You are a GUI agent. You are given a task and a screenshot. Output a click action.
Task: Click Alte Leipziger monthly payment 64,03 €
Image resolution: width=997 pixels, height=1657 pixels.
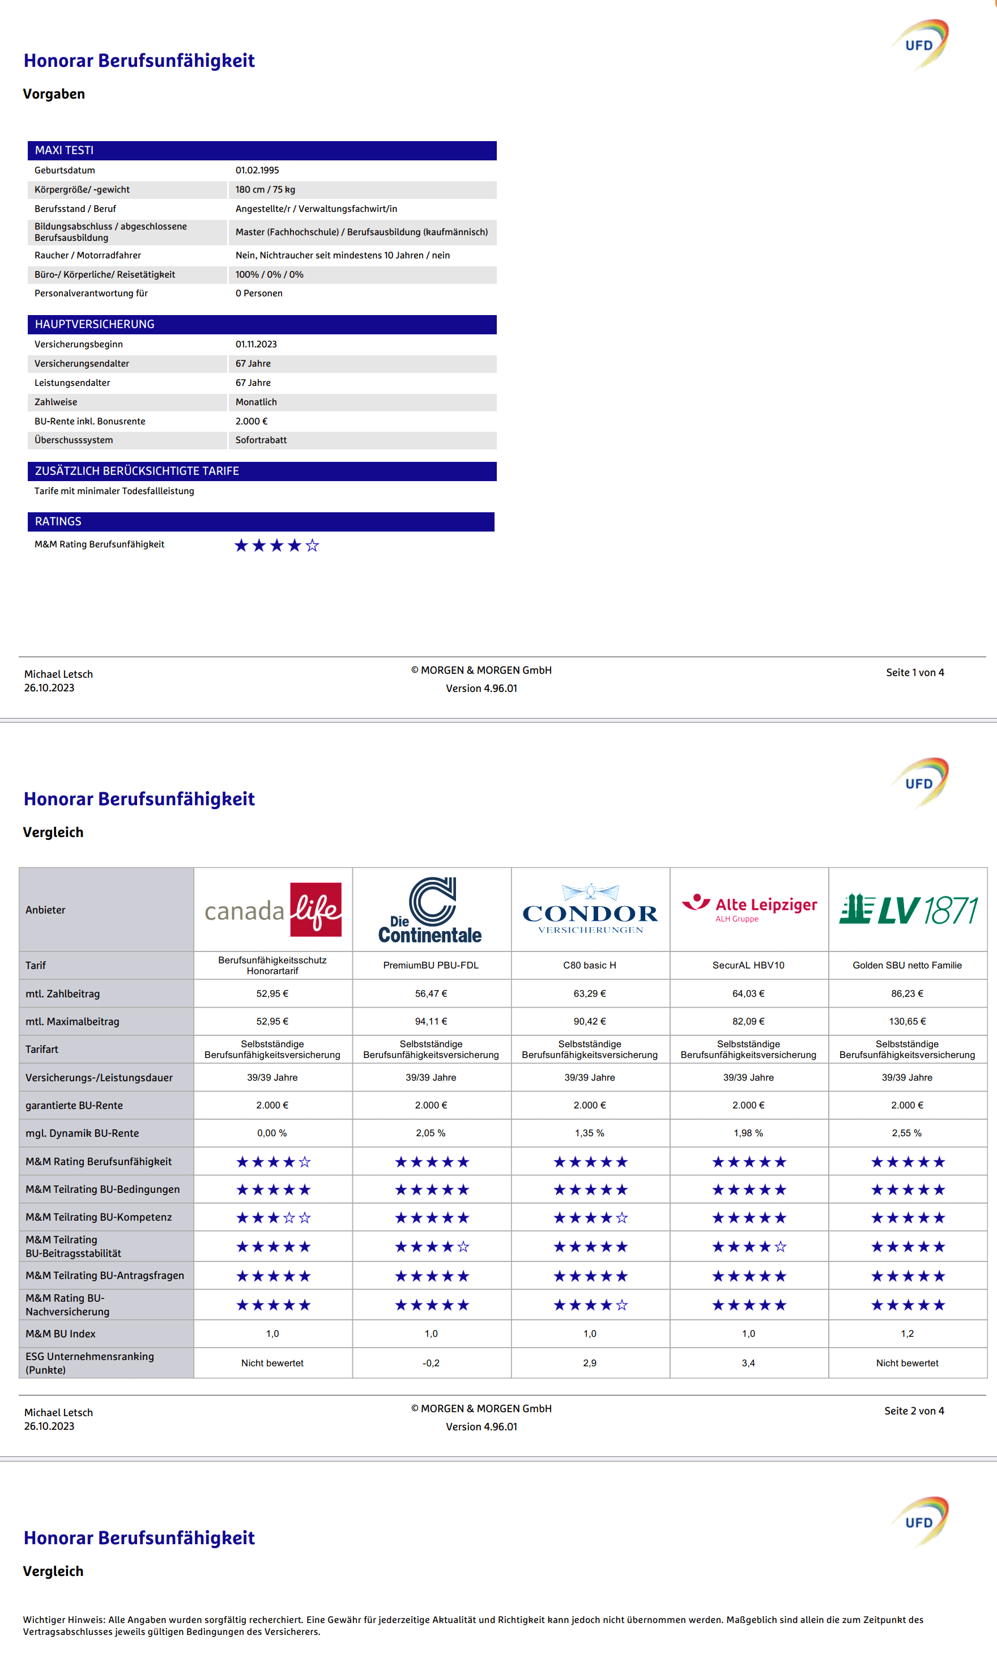pyautogui.click(x=748, y=993)
